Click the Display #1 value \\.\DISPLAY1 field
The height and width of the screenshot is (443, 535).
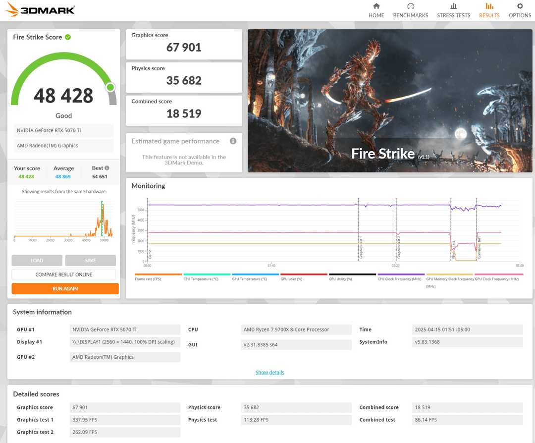[125, 342]
